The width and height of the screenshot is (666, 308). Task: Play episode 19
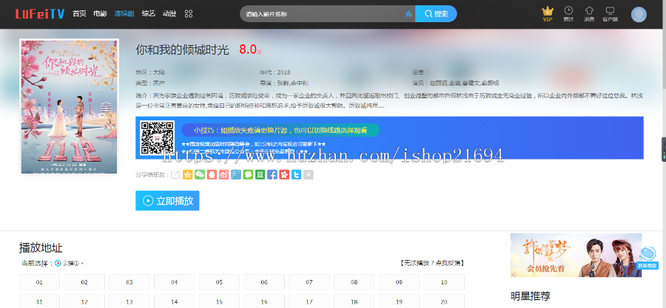pyautogui.click(x=399, y=301)
